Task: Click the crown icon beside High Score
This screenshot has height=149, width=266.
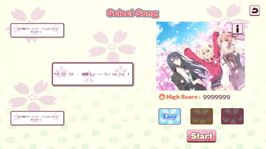Action: coord(162,97)
